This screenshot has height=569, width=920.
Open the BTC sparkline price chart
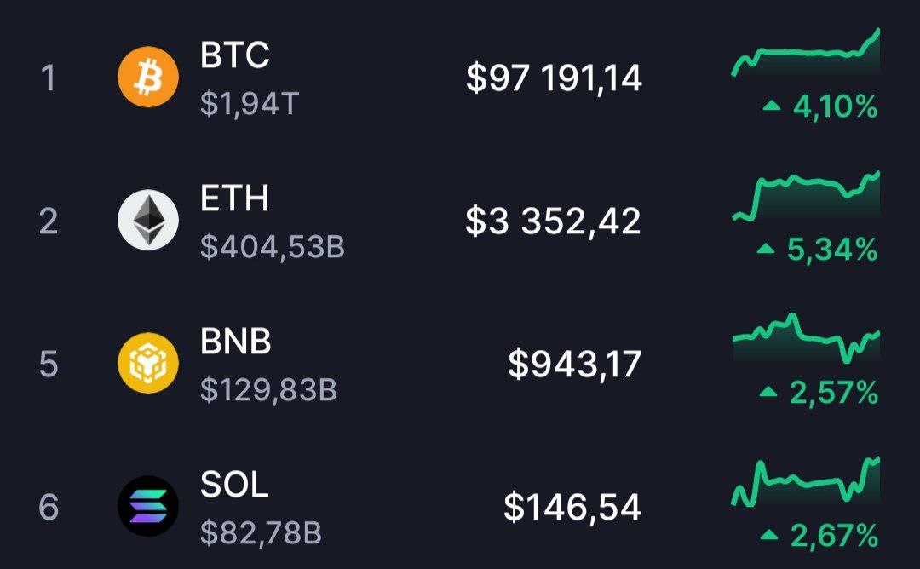point(806,55)
